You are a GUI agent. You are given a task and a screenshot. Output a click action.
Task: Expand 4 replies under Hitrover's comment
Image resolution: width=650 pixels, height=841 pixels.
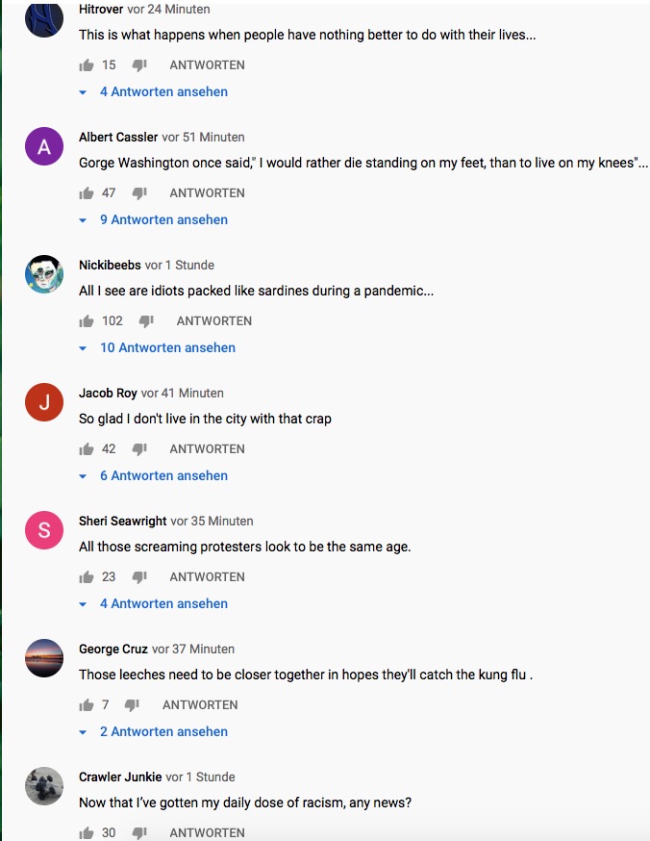[163, 92]
